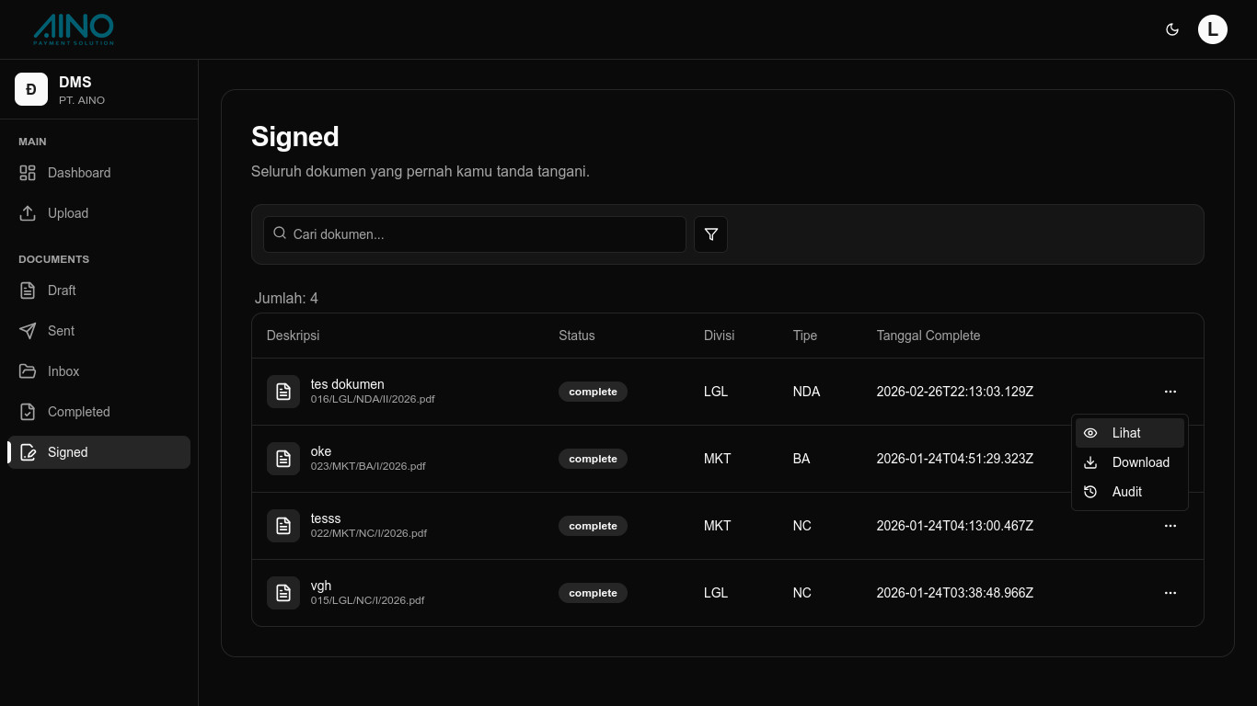Image resolution: width=1257 pixels, height=706 pixels.
Task: Click the AINO logo
Action: click(74, 29)
